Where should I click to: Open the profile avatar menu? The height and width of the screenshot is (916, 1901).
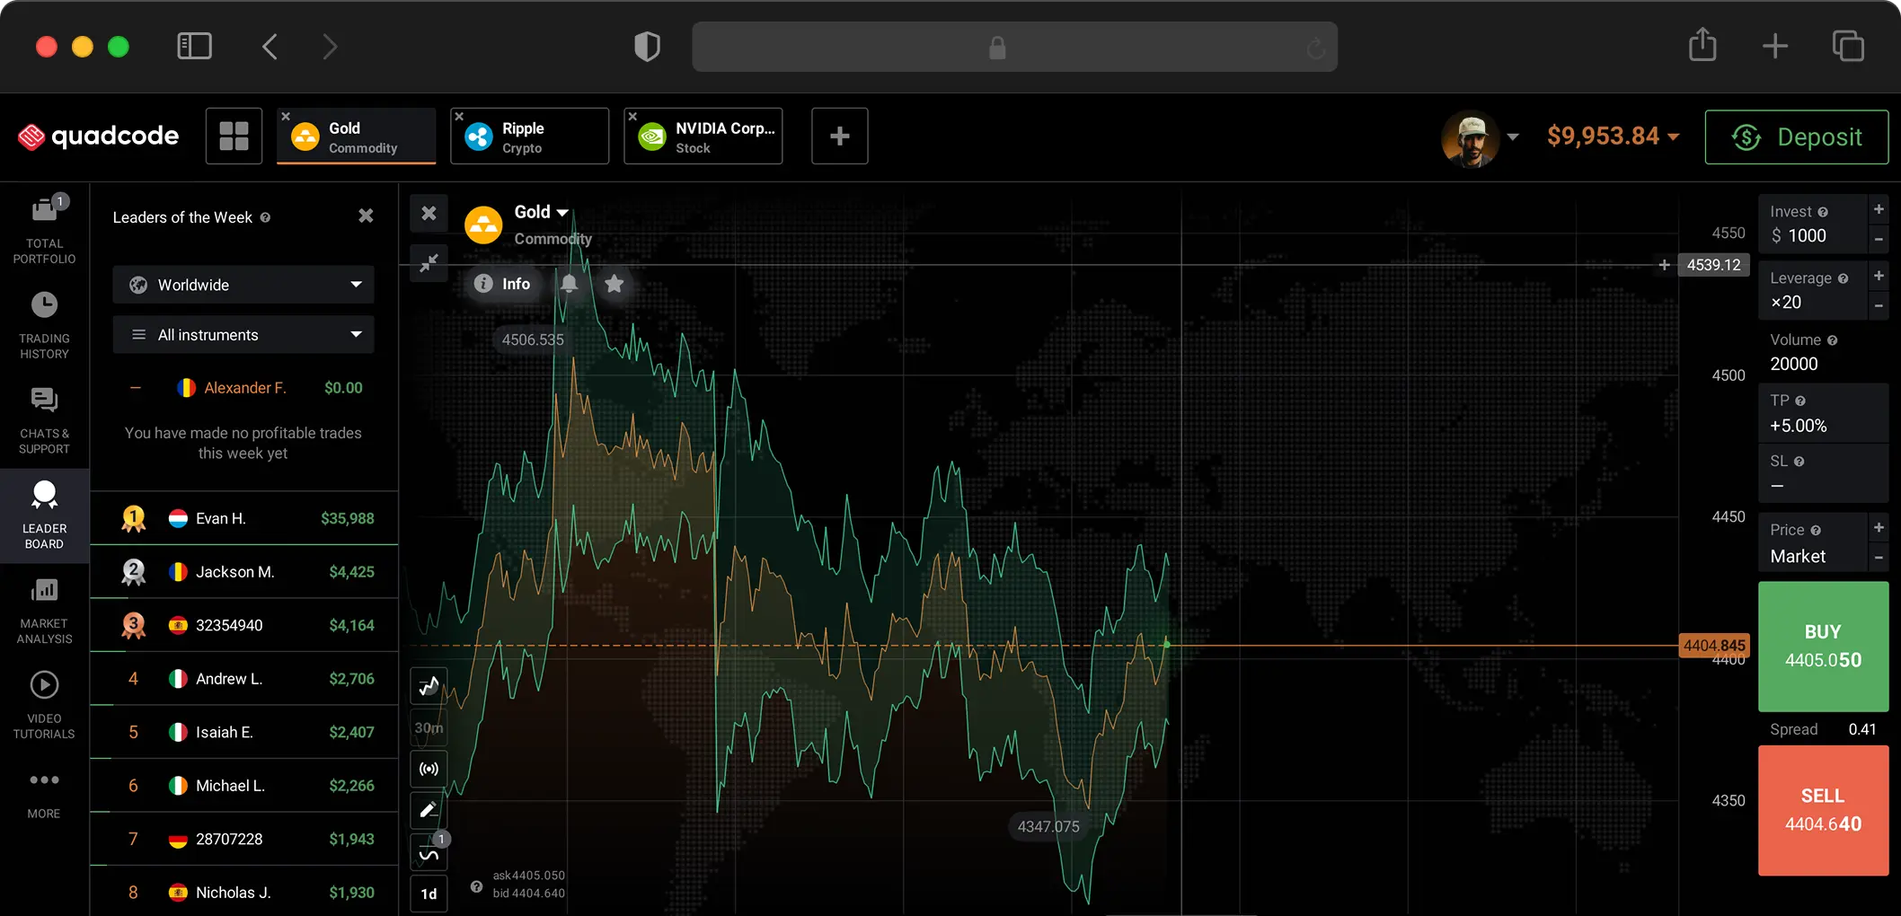[x=1480, y=137]
